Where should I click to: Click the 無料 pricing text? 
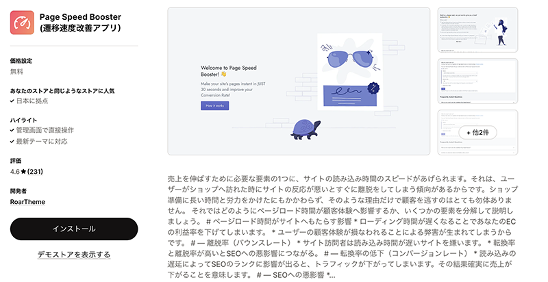click(x=16, y=72)
